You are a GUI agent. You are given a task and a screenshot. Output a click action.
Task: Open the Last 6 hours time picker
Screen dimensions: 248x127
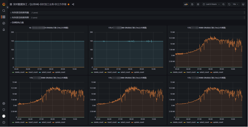coord(211,4)
